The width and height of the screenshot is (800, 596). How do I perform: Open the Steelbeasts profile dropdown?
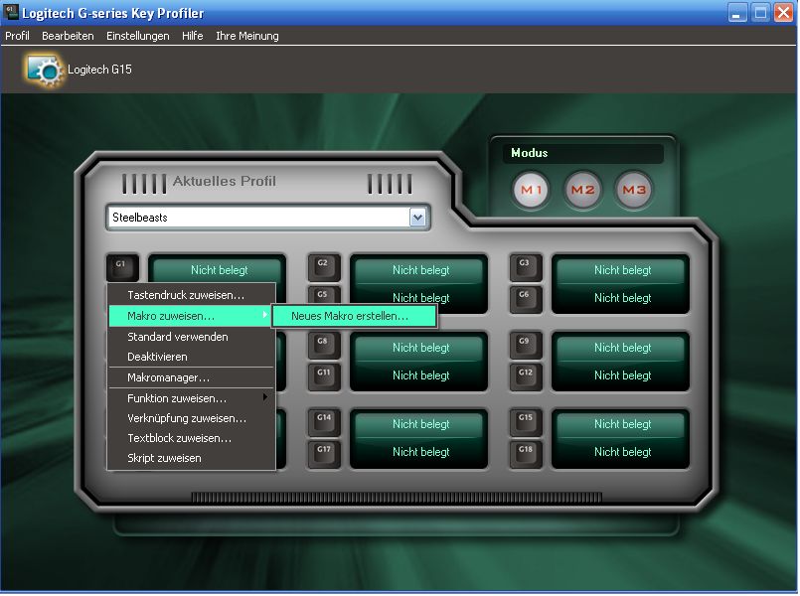[x=417, y=217]
